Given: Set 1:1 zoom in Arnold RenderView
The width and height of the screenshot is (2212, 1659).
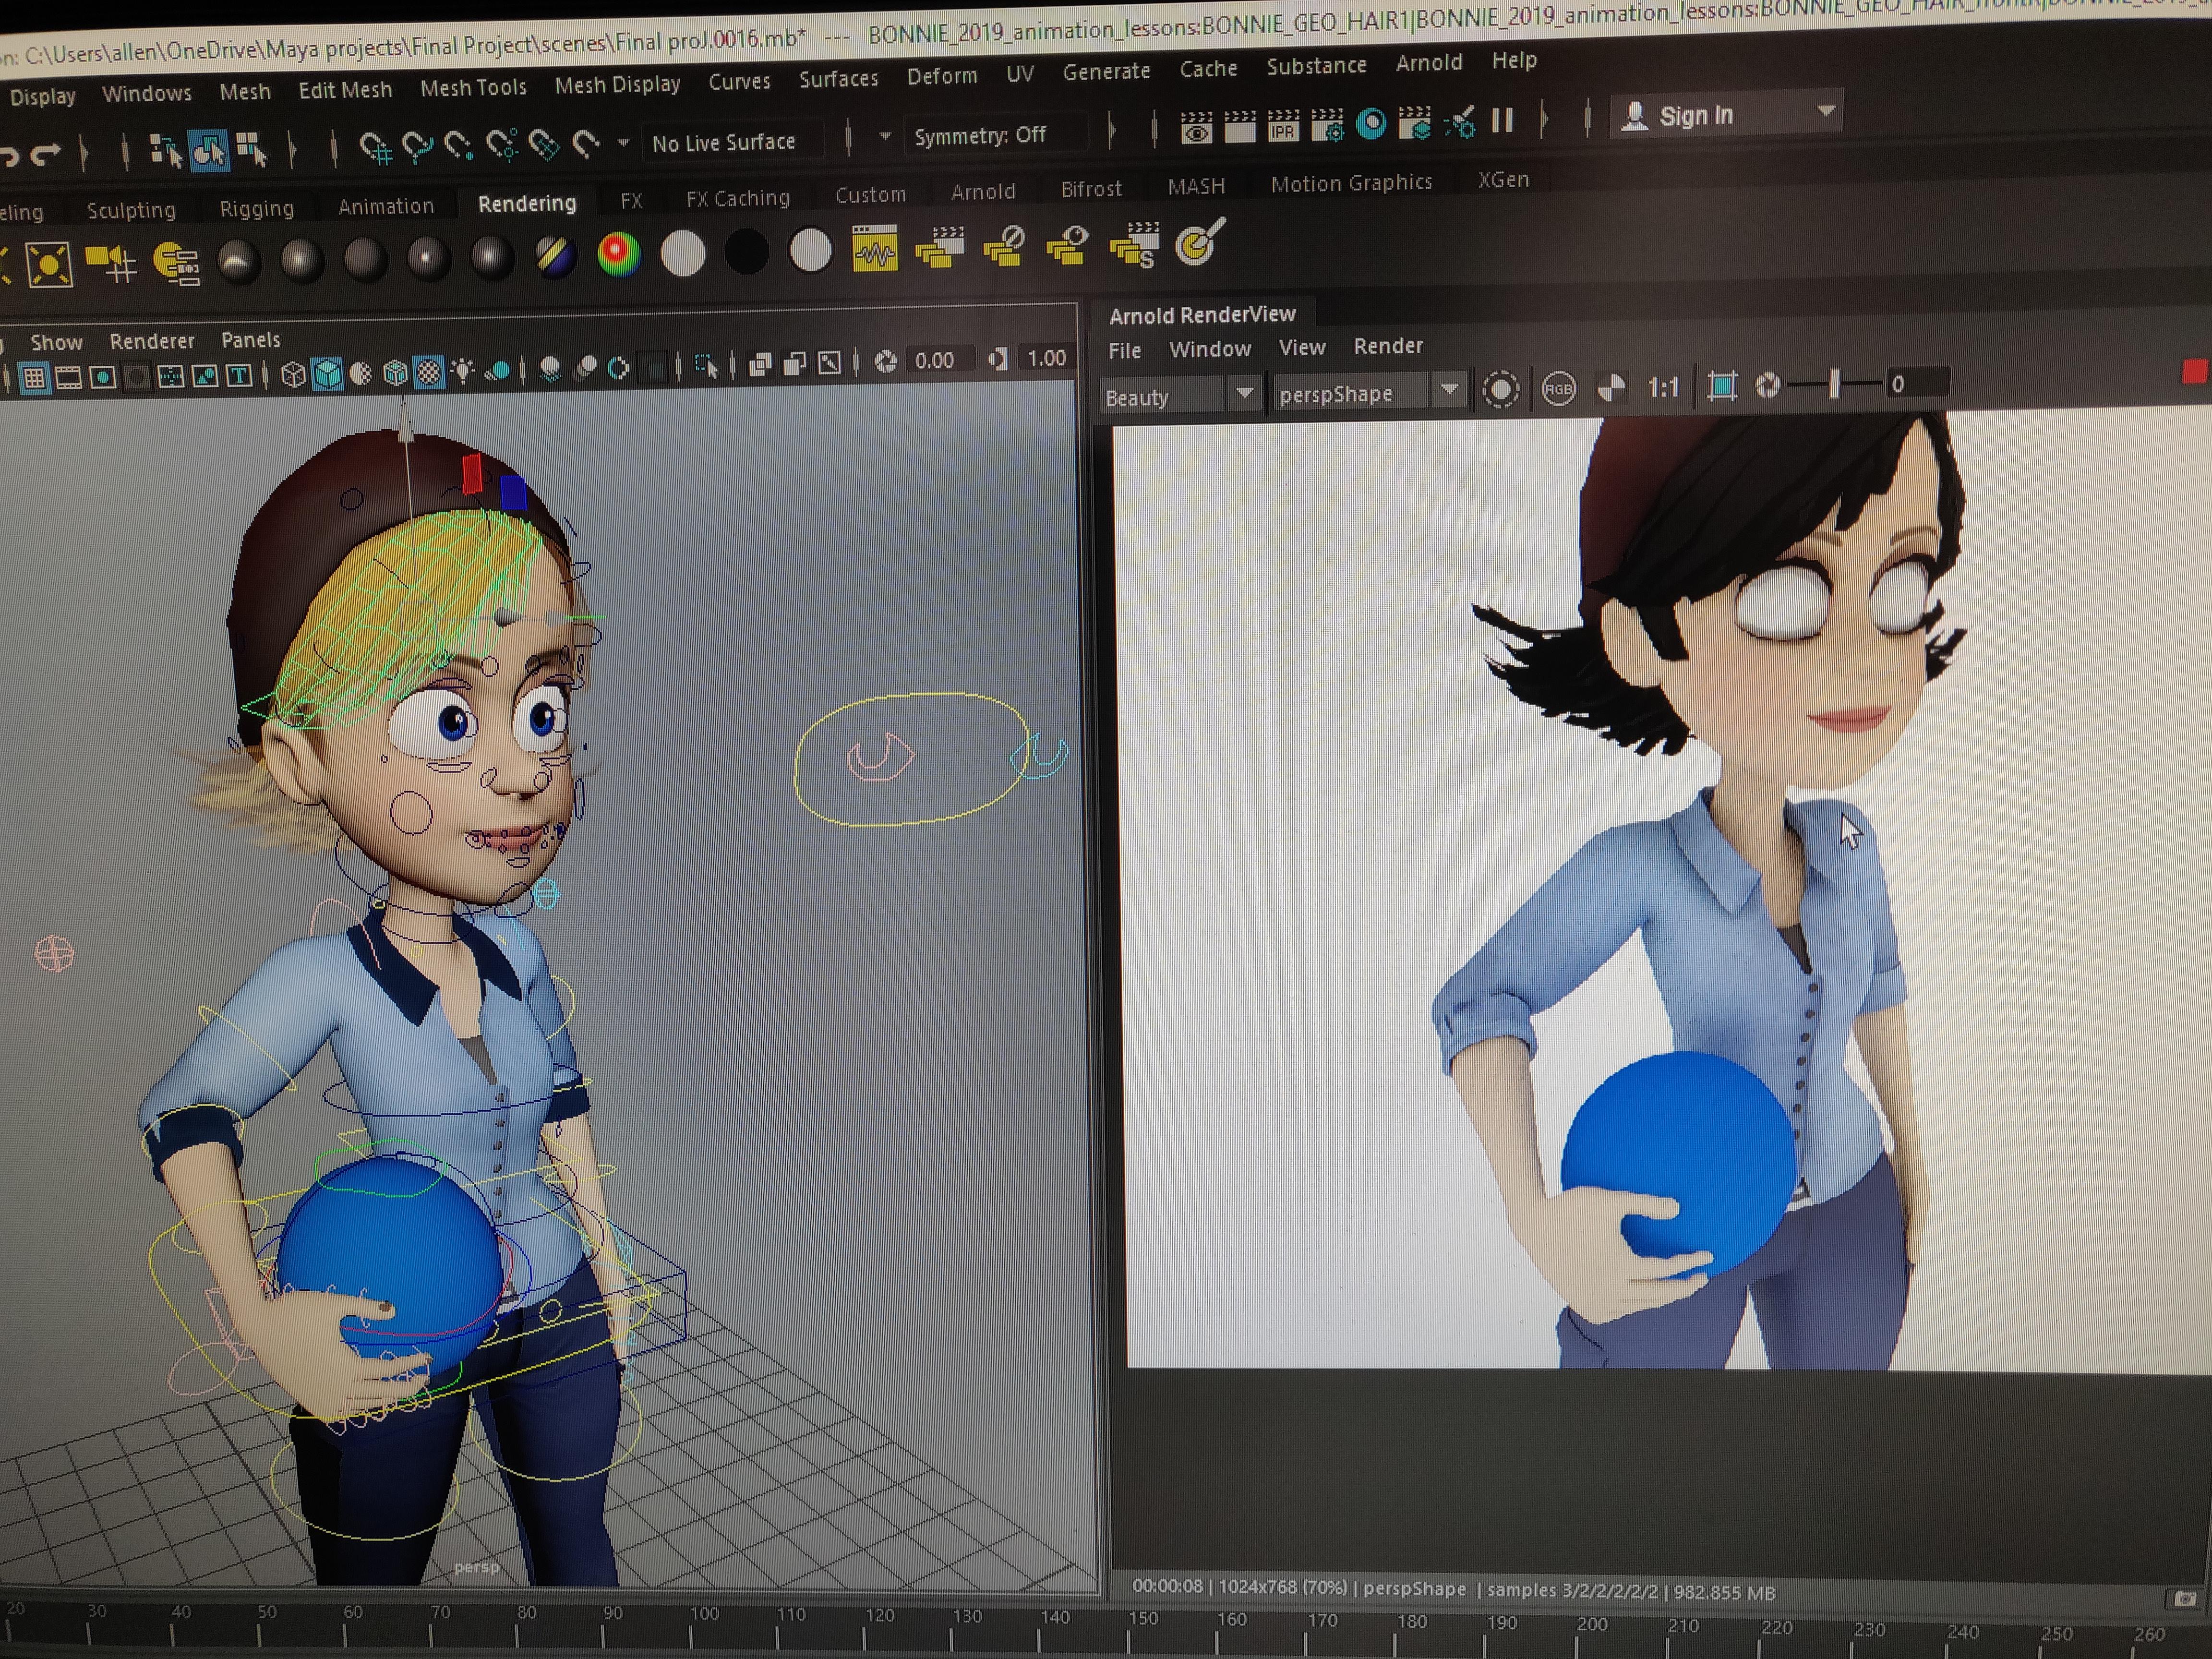Looking at the screenshot, I should tap(1663, 388).
